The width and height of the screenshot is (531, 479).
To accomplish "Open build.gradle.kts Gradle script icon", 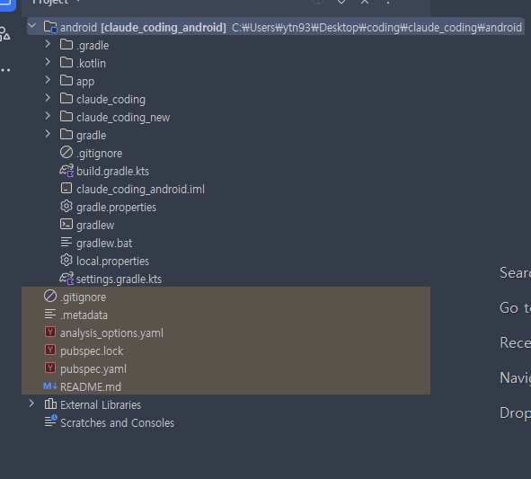I will coord(66,171).
